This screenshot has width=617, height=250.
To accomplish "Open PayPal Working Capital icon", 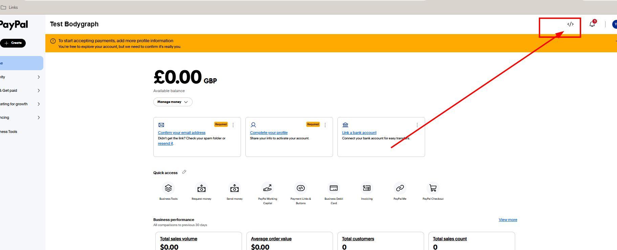I will pos(267,188).
